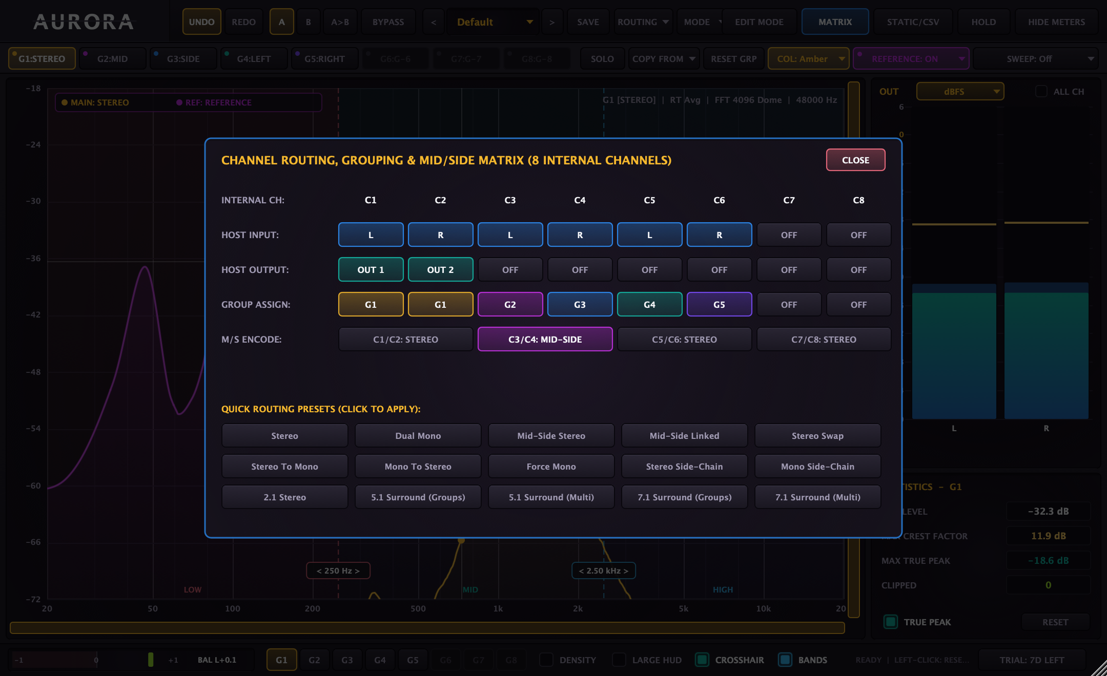Toggle the BANDS checkbox
Screen dimensions: 1107x676
pyautogui.click(x=785, y=660)
